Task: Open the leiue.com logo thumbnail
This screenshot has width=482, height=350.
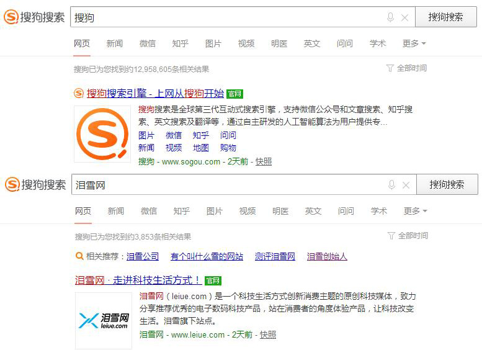Action: pyautogui.click(x=103, y=320)
